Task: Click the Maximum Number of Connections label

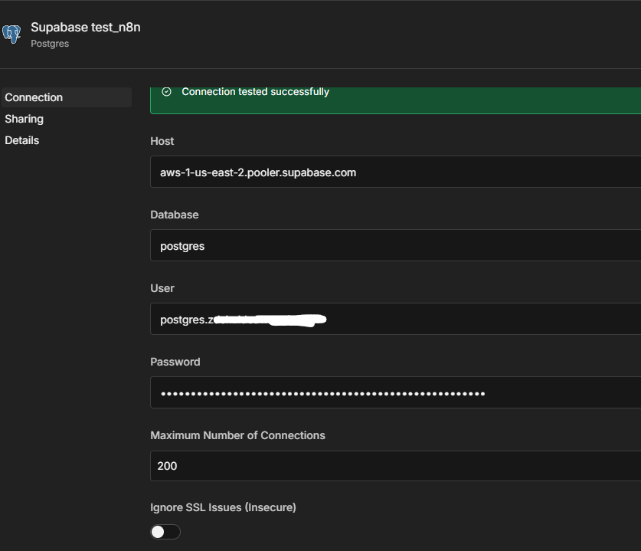Action: pyautogui.click(x=237, y=435)
